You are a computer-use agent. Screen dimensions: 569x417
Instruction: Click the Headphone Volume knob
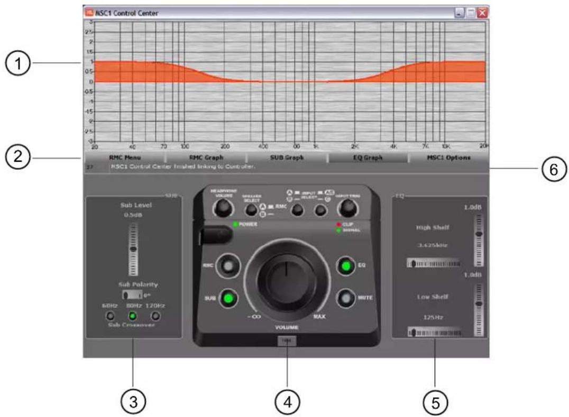tap(224, 208)
